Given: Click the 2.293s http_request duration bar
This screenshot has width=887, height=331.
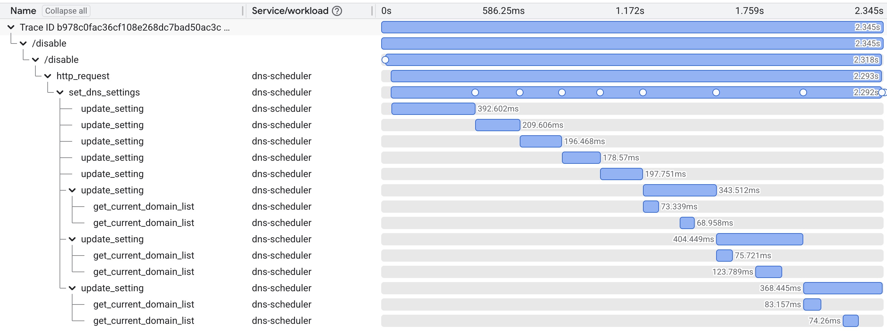Looking at the screenshot, I should [x=620, y=76].
